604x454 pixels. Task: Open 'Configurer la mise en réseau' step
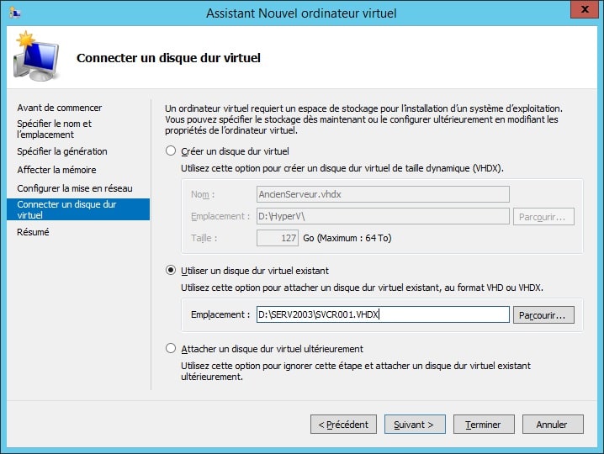pyautogui.click(x=75, y=188)
